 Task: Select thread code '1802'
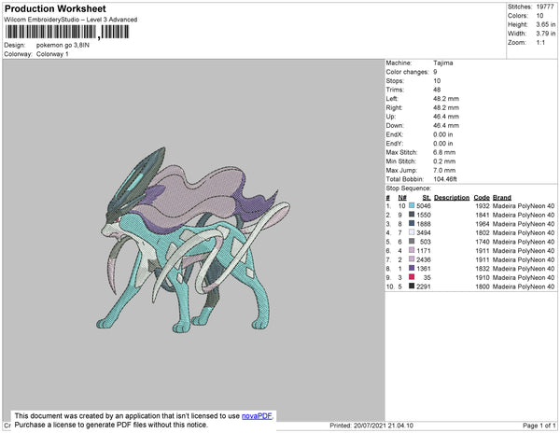483,232
